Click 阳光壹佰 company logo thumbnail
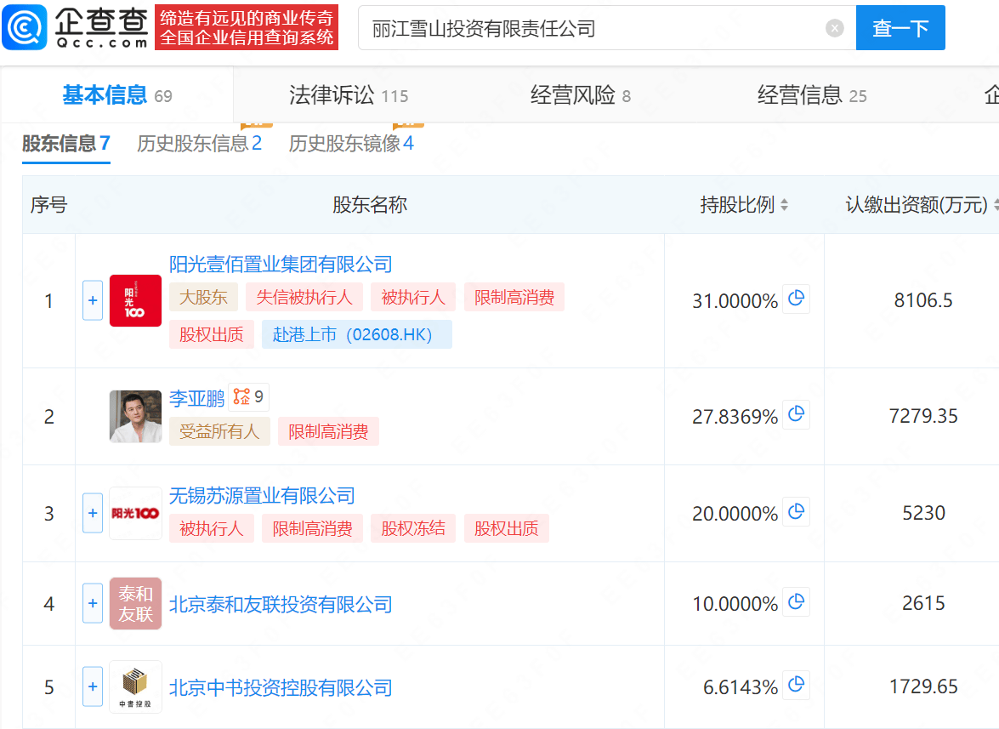 pos(135,300)
